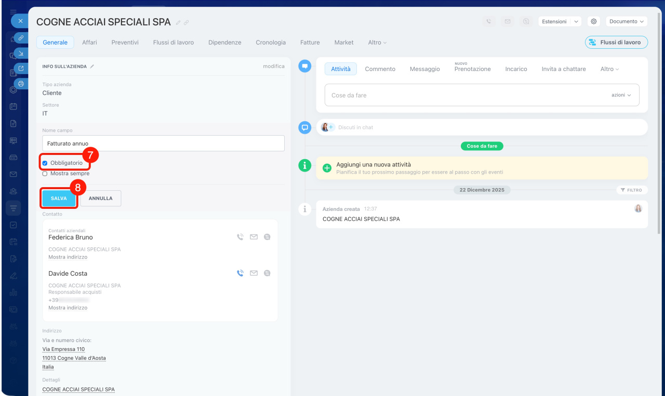Open the Documento dropdown
665x396 pixels.
tap(627, 21)
